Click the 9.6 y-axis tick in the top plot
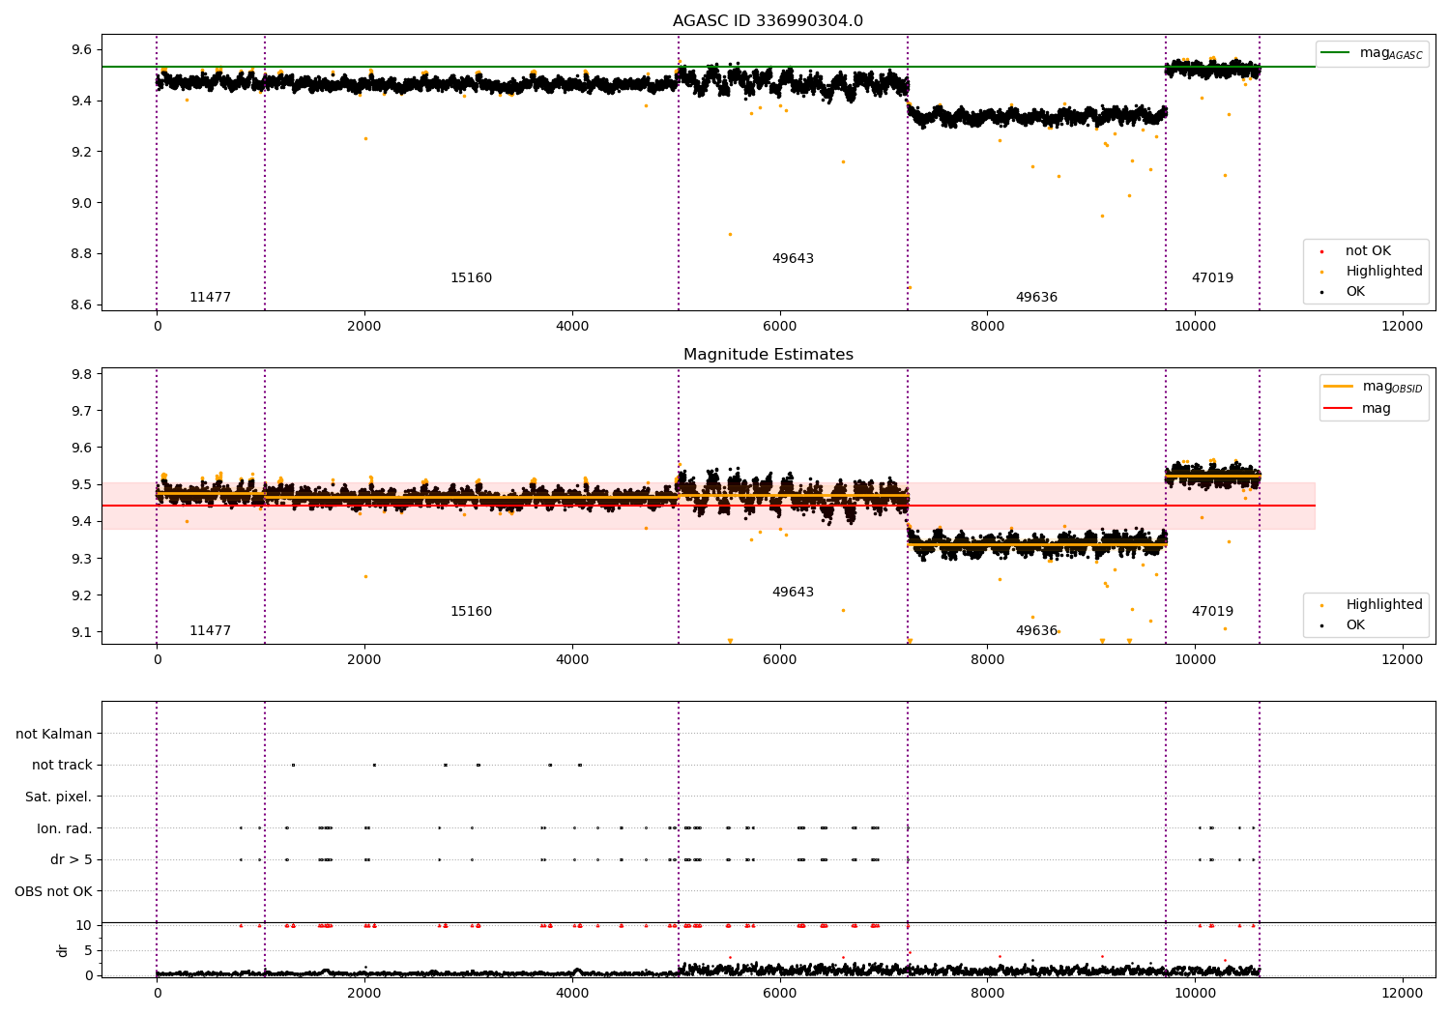 pos(80,49)
